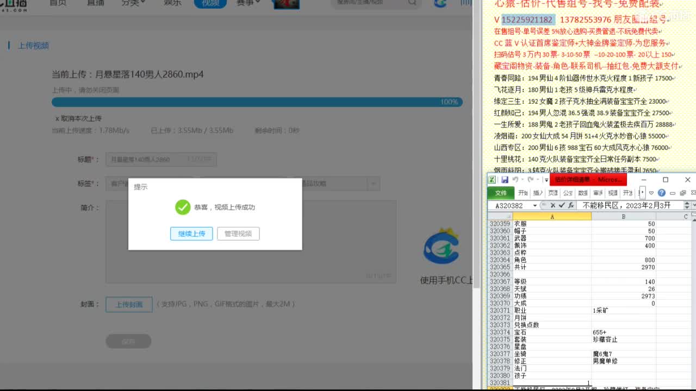Open the 文件 tab in Excel
Viewport: 696px width, 391px height.
tap(501, 193)
